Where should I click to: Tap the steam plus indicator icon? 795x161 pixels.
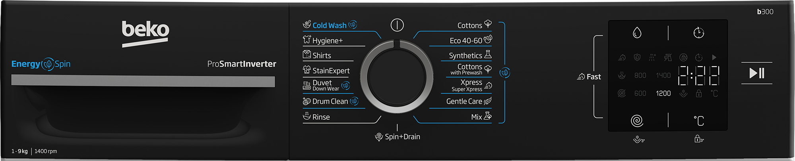[x=652, y=57]
